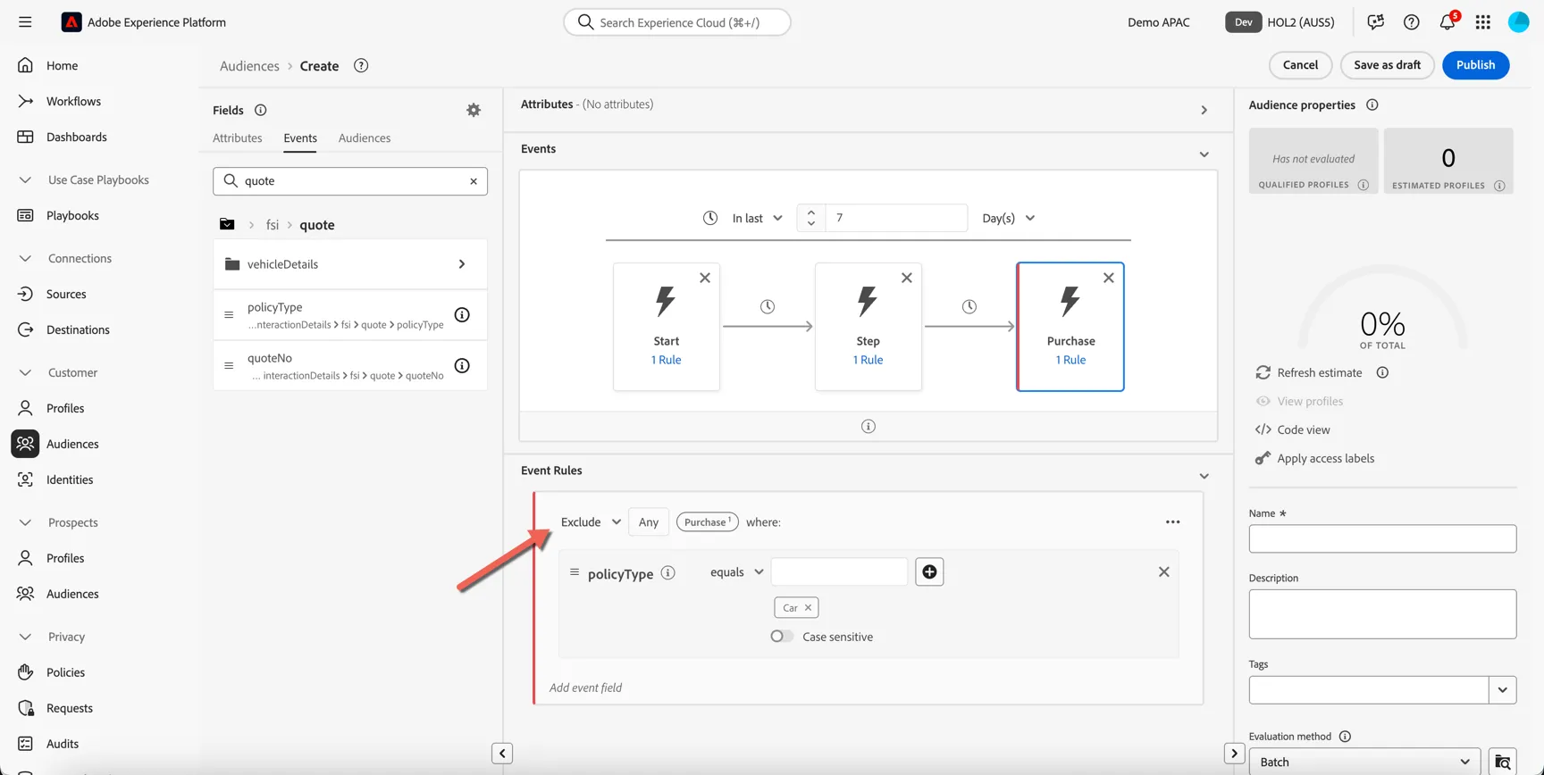
Task: Open the notifications bell
Action: (x=1447, y=22)
